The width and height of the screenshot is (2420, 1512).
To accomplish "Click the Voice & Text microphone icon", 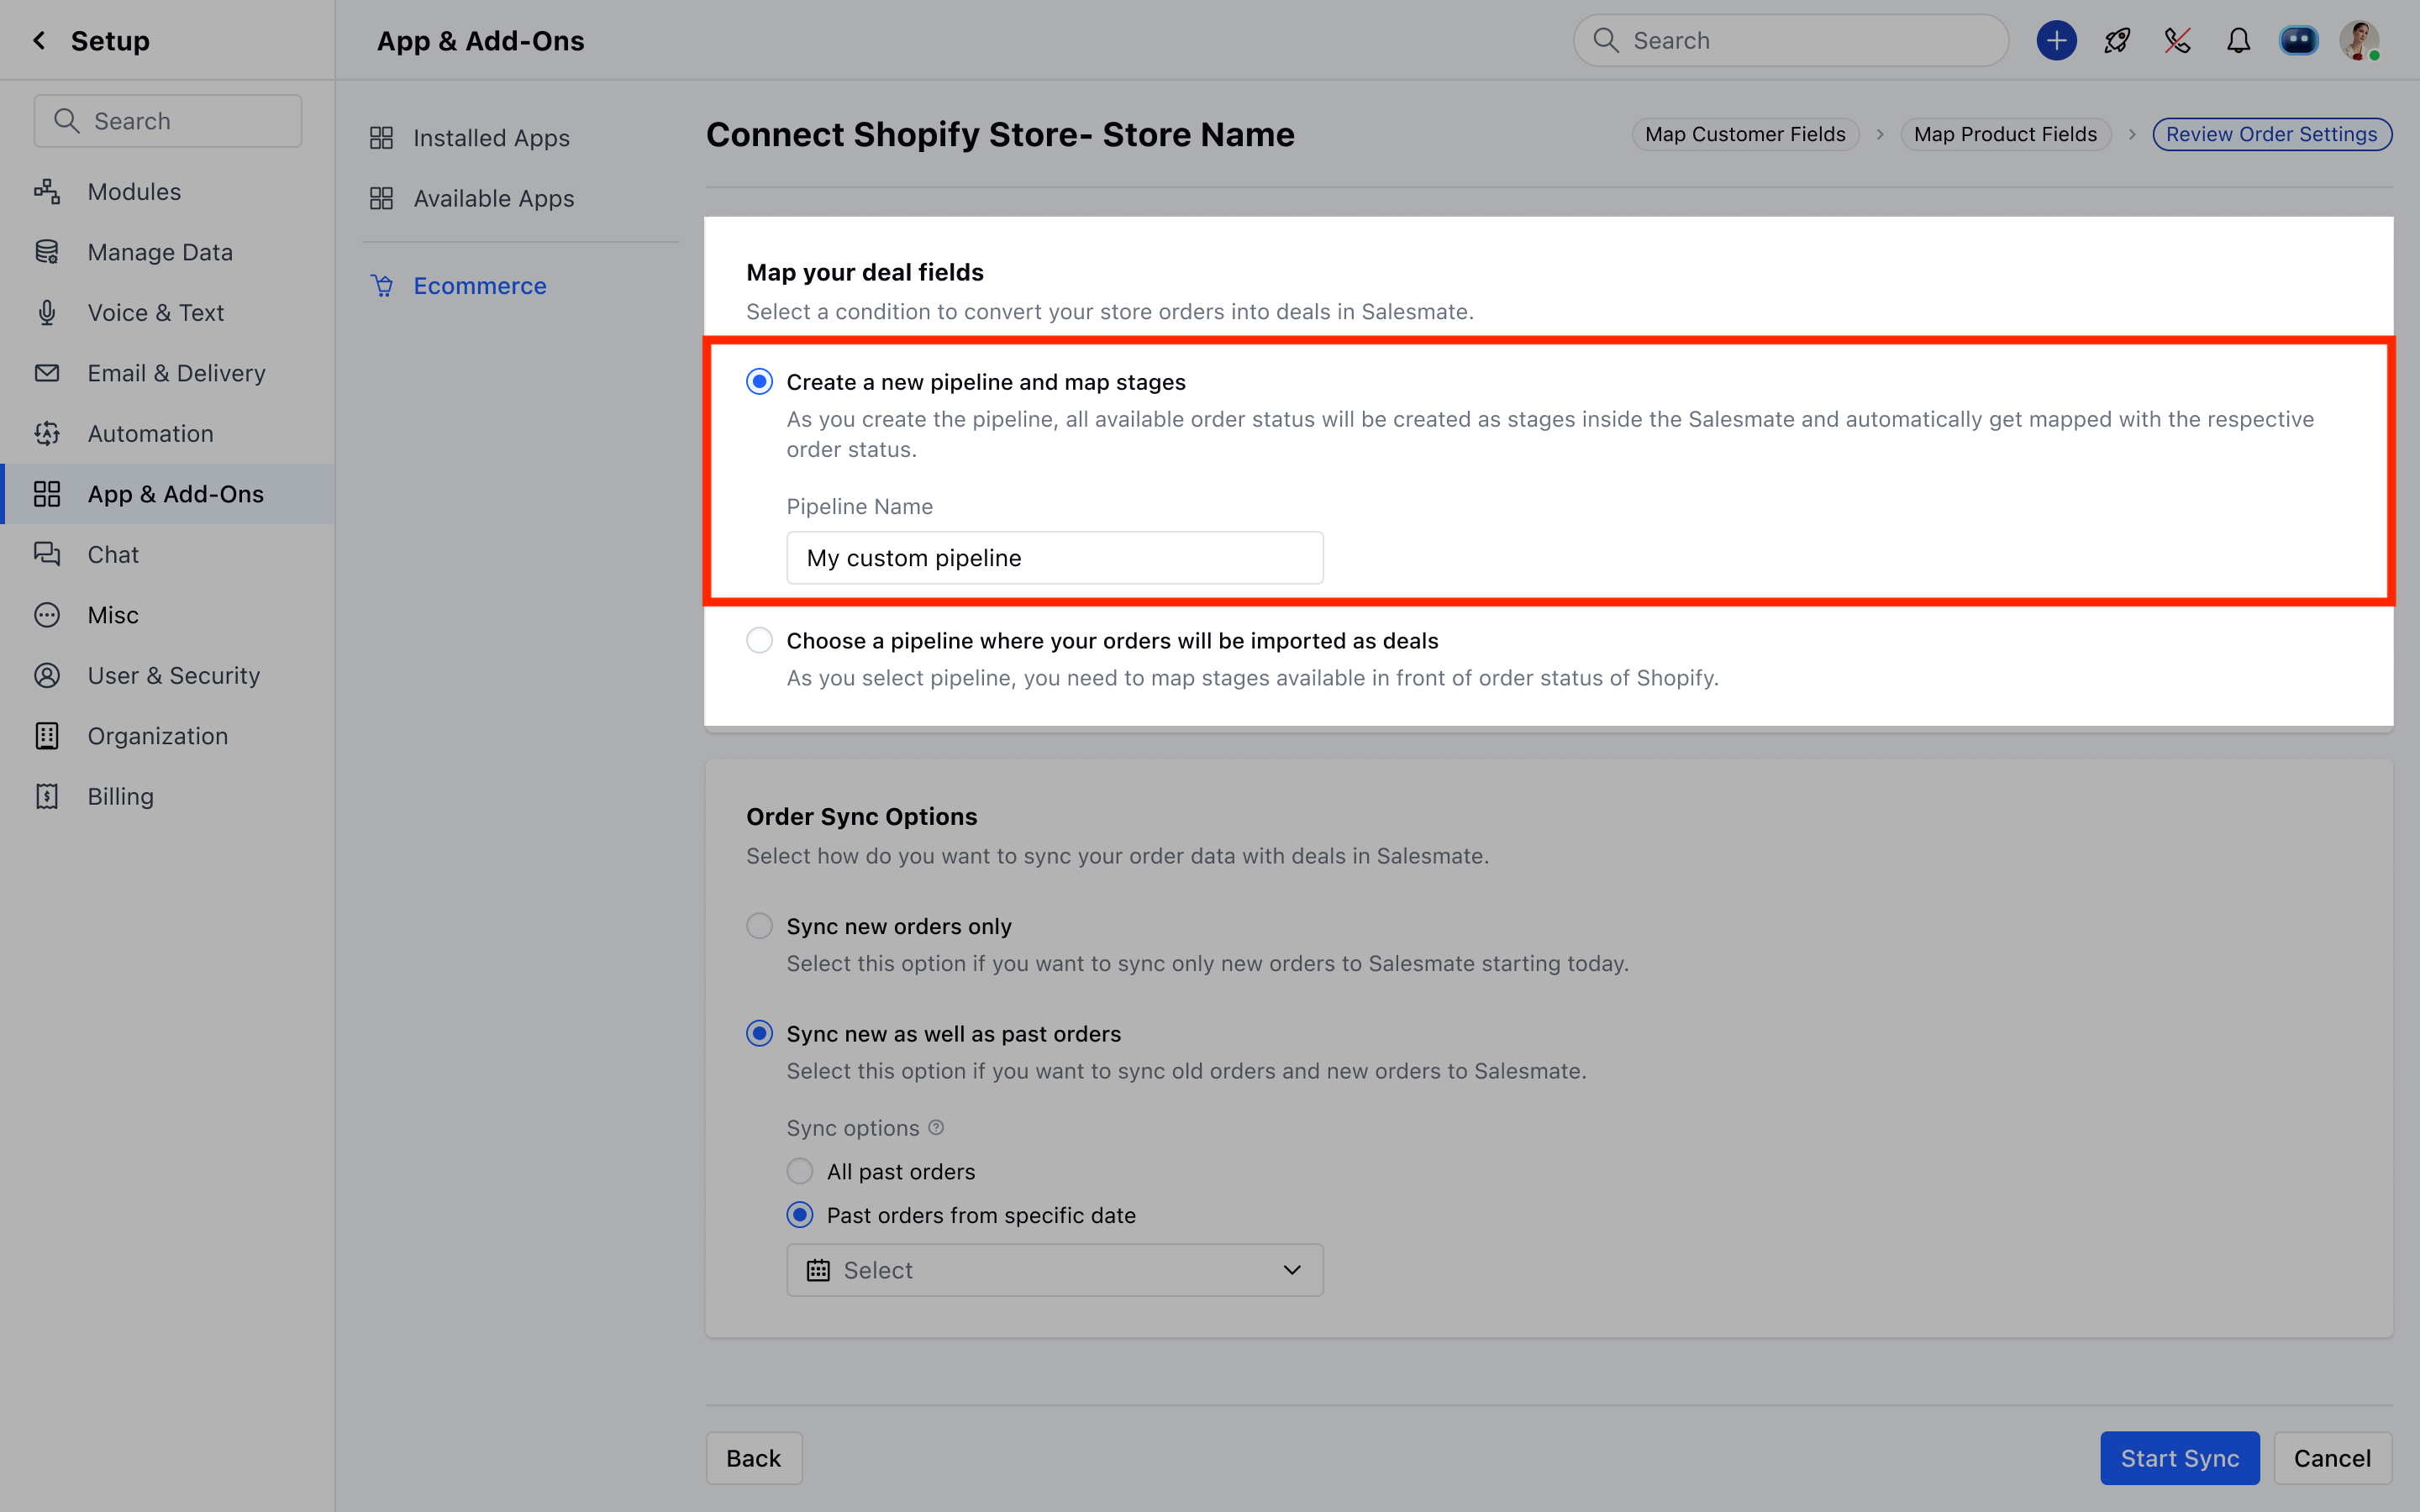I will coord(47,312).
